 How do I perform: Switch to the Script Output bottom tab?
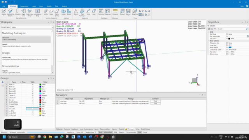tap(146, 129)
